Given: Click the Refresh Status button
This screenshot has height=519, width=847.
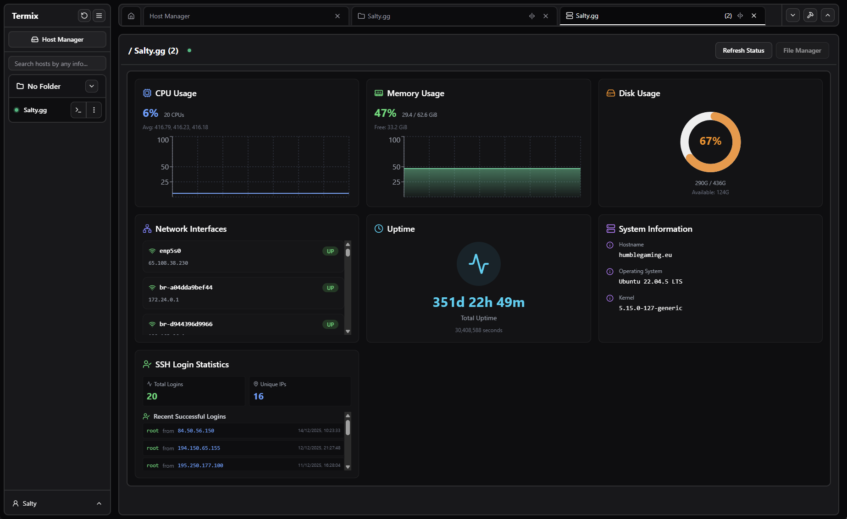Looking at the screenshot, I should 743,50.
